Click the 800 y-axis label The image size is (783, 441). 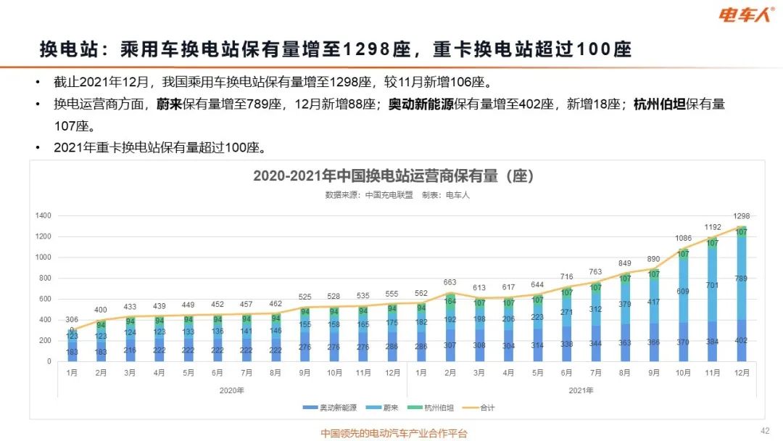45,279
